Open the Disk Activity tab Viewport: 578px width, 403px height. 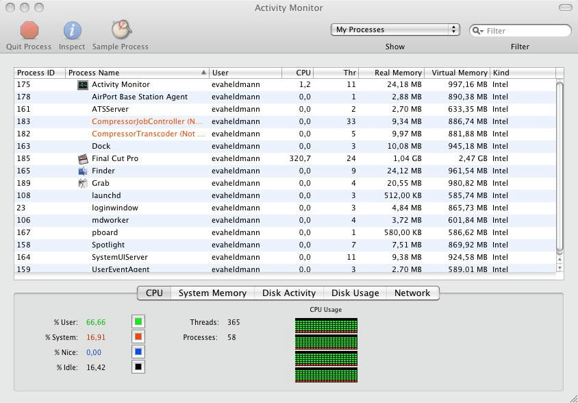(x=289, y=293)
